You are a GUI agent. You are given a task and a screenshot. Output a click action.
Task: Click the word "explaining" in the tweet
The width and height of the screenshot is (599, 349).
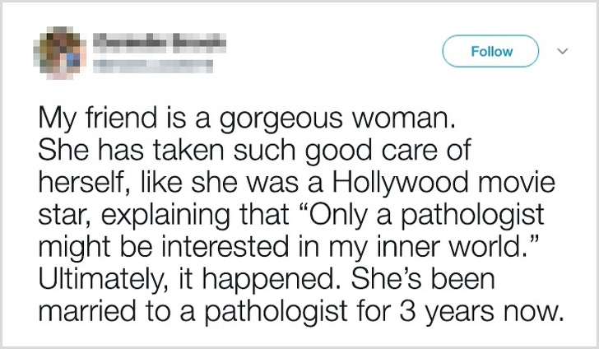(x=165, y=216)
